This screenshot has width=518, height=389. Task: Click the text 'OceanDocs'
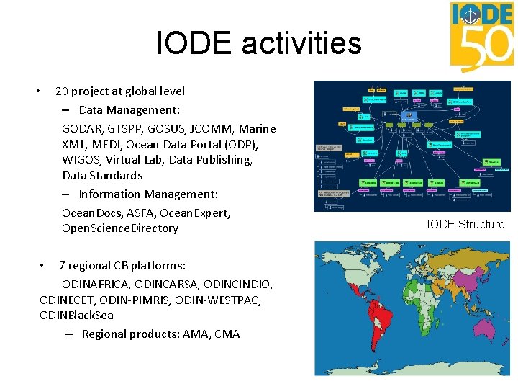click(91, 213)
